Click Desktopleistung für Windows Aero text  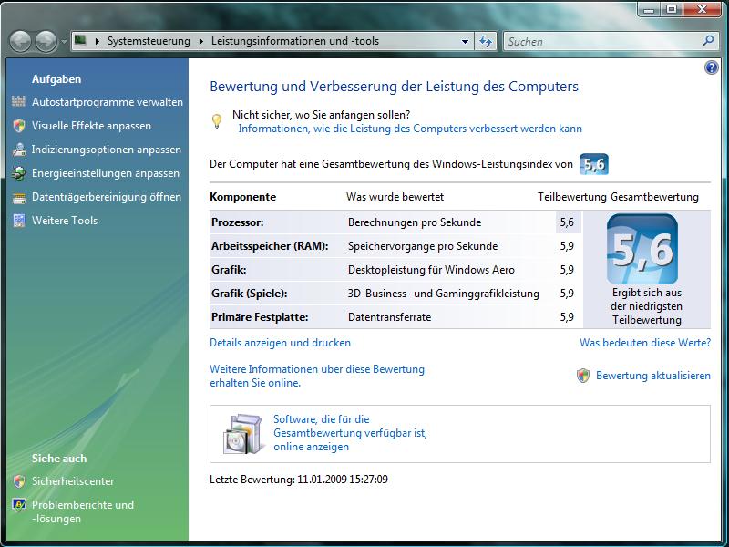[431, 270]
